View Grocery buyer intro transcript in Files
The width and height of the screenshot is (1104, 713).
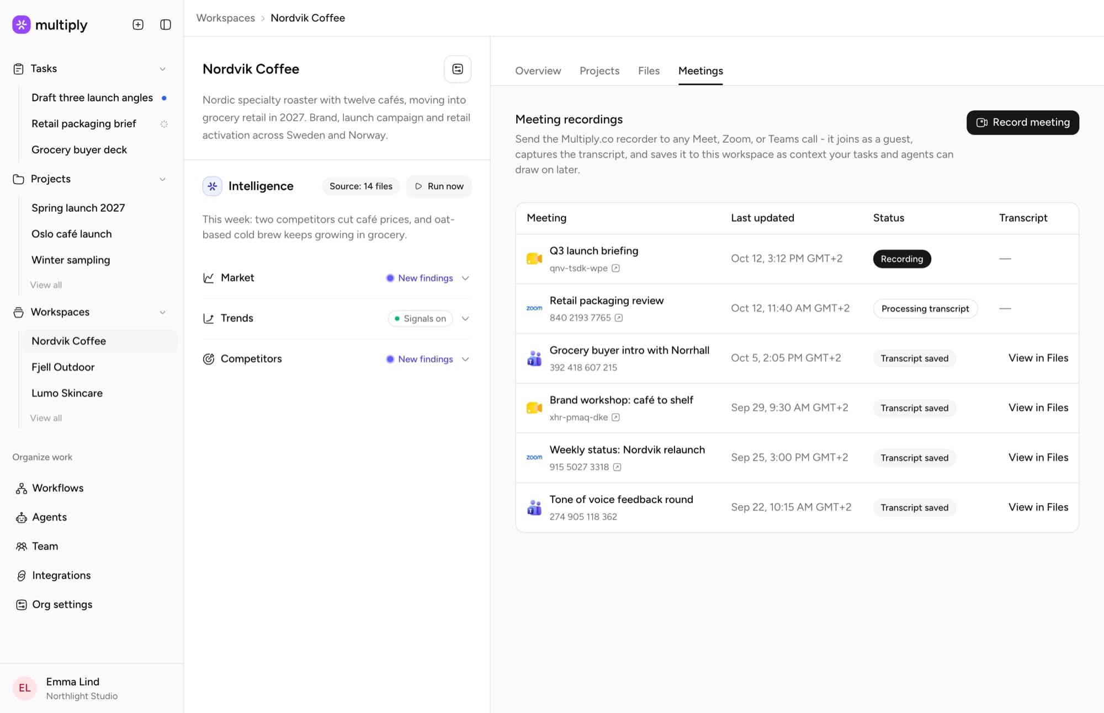coord(1038,358)
